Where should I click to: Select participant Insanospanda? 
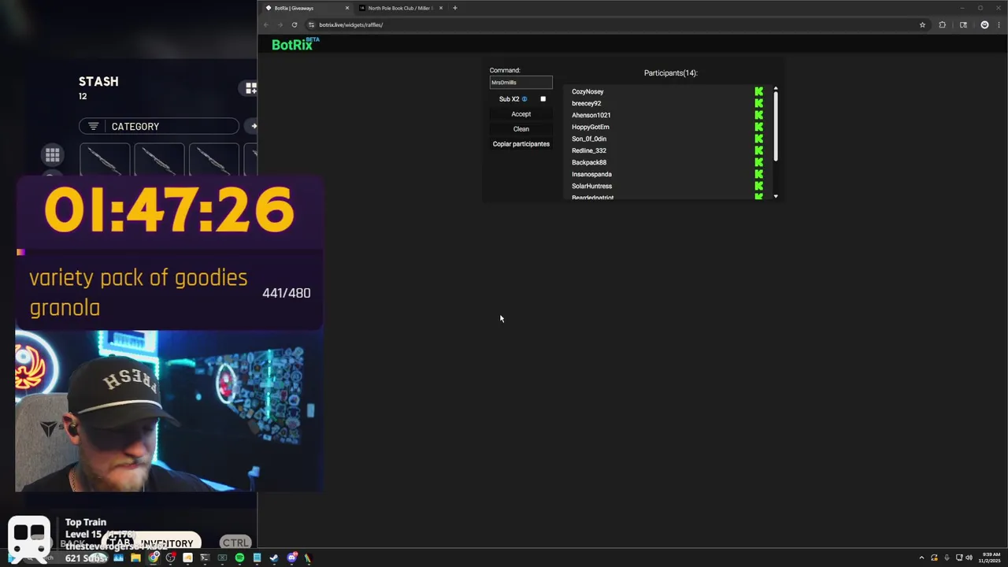tap(591, 174)
